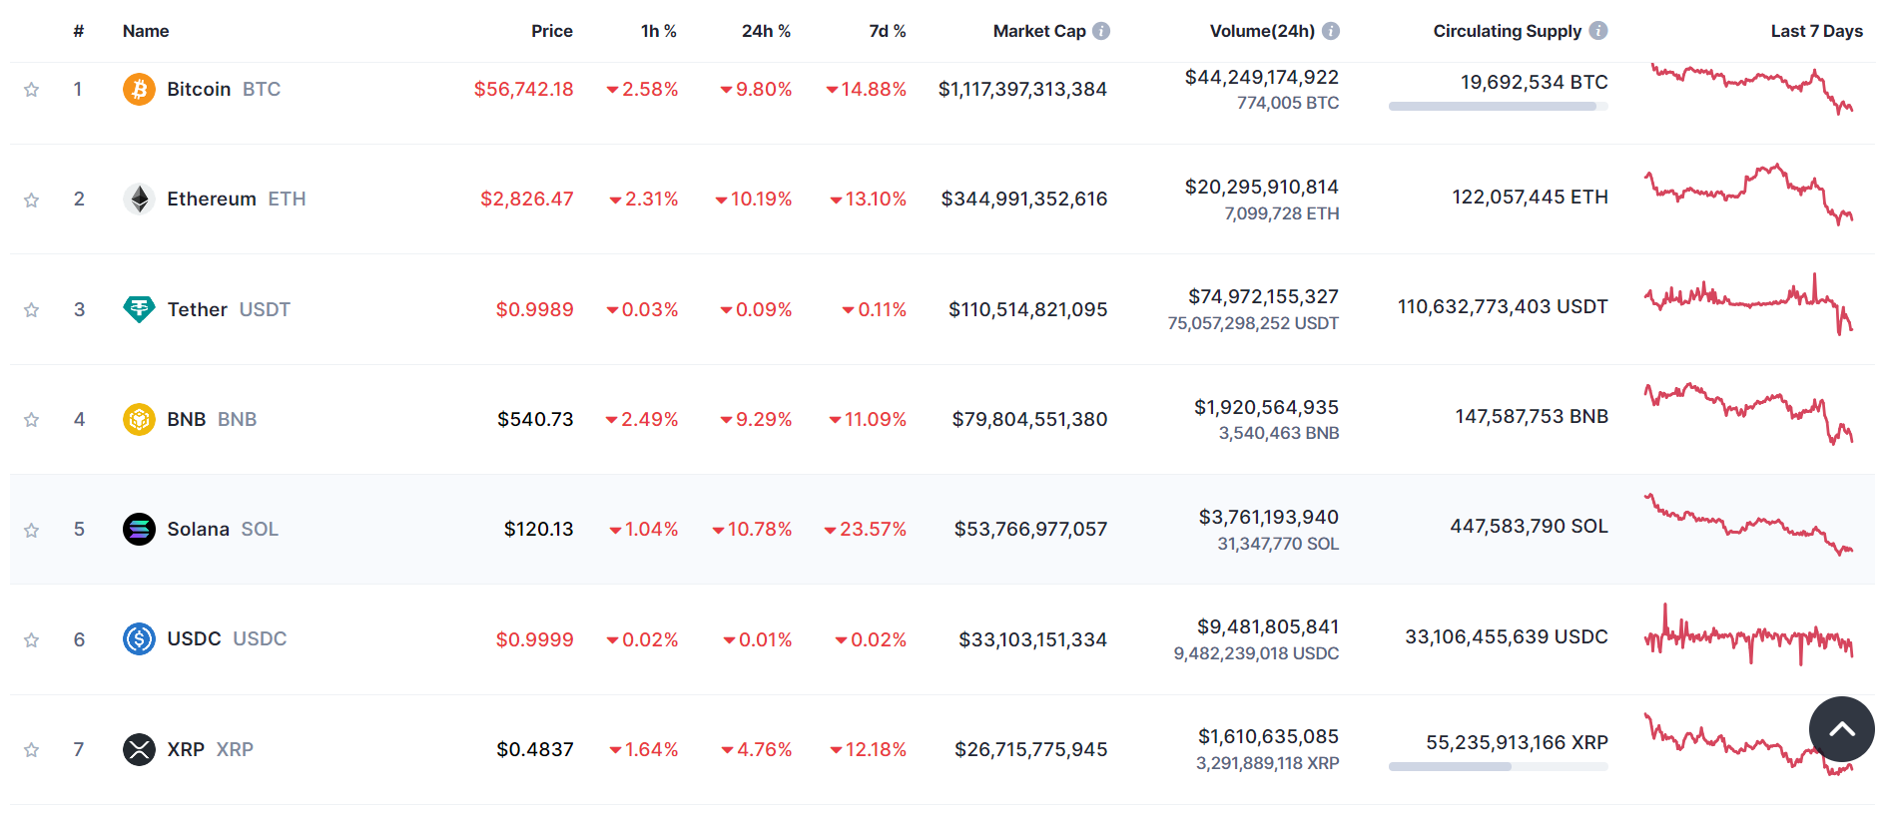This screenshot has width=1888, height=813.
Task: Sort by the 7d % column header
Action: coord(887,31)
